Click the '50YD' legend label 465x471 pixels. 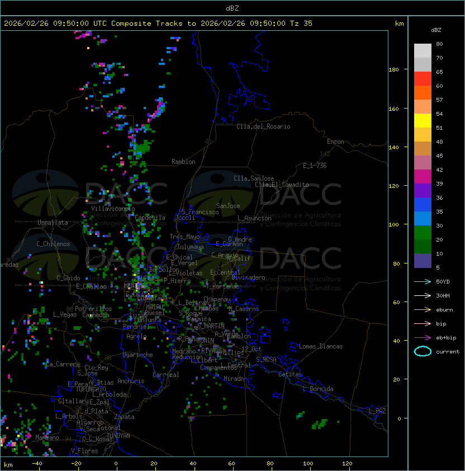click(x=443, y=282)
